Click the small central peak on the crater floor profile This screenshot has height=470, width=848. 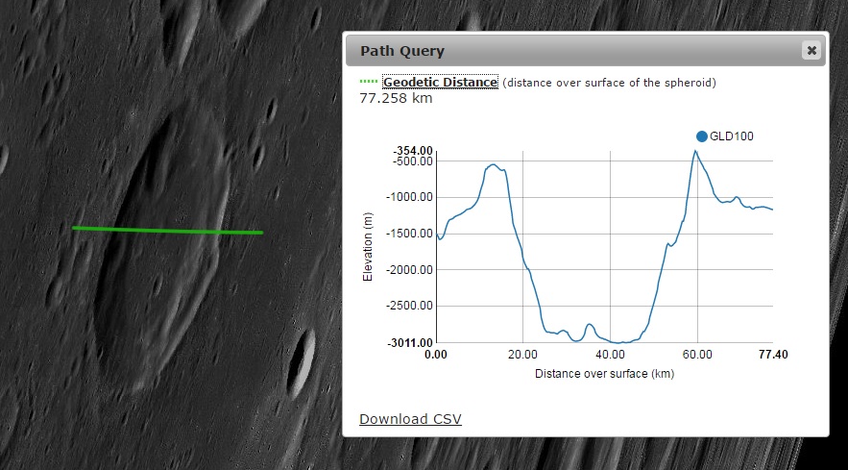click(x=590, y=325)
